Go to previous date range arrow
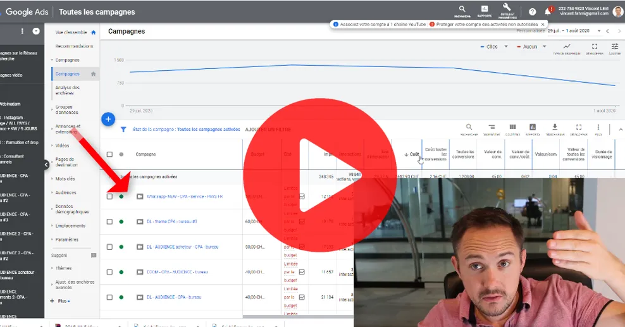This screenshot has width=625, height=327. pos(607,30)
